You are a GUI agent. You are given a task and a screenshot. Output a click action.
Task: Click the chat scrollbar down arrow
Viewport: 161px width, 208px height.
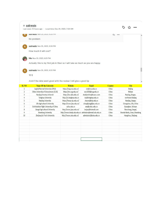coord(142,82)
